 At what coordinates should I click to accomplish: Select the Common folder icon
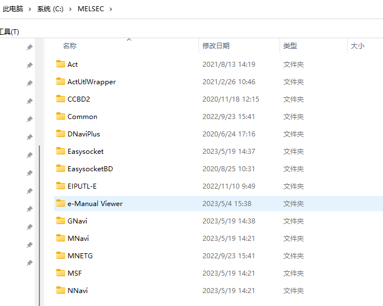point(61,116)
